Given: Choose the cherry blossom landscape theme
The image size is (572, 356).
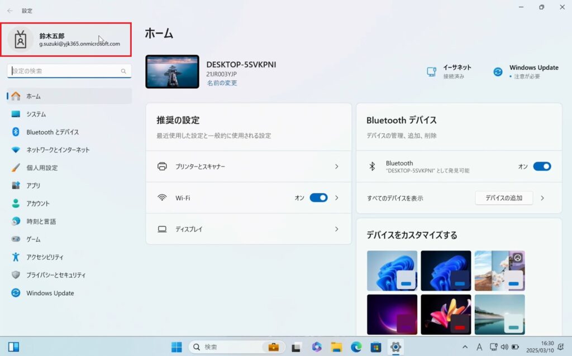Looking at the screenshot, I should click(x=500, y=271).
